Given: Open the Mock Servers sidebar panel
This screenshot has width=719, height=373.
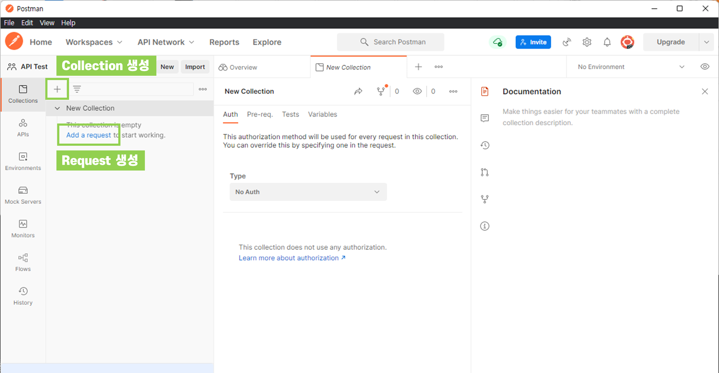Looking at the screenshot, I should coord(23,195).
